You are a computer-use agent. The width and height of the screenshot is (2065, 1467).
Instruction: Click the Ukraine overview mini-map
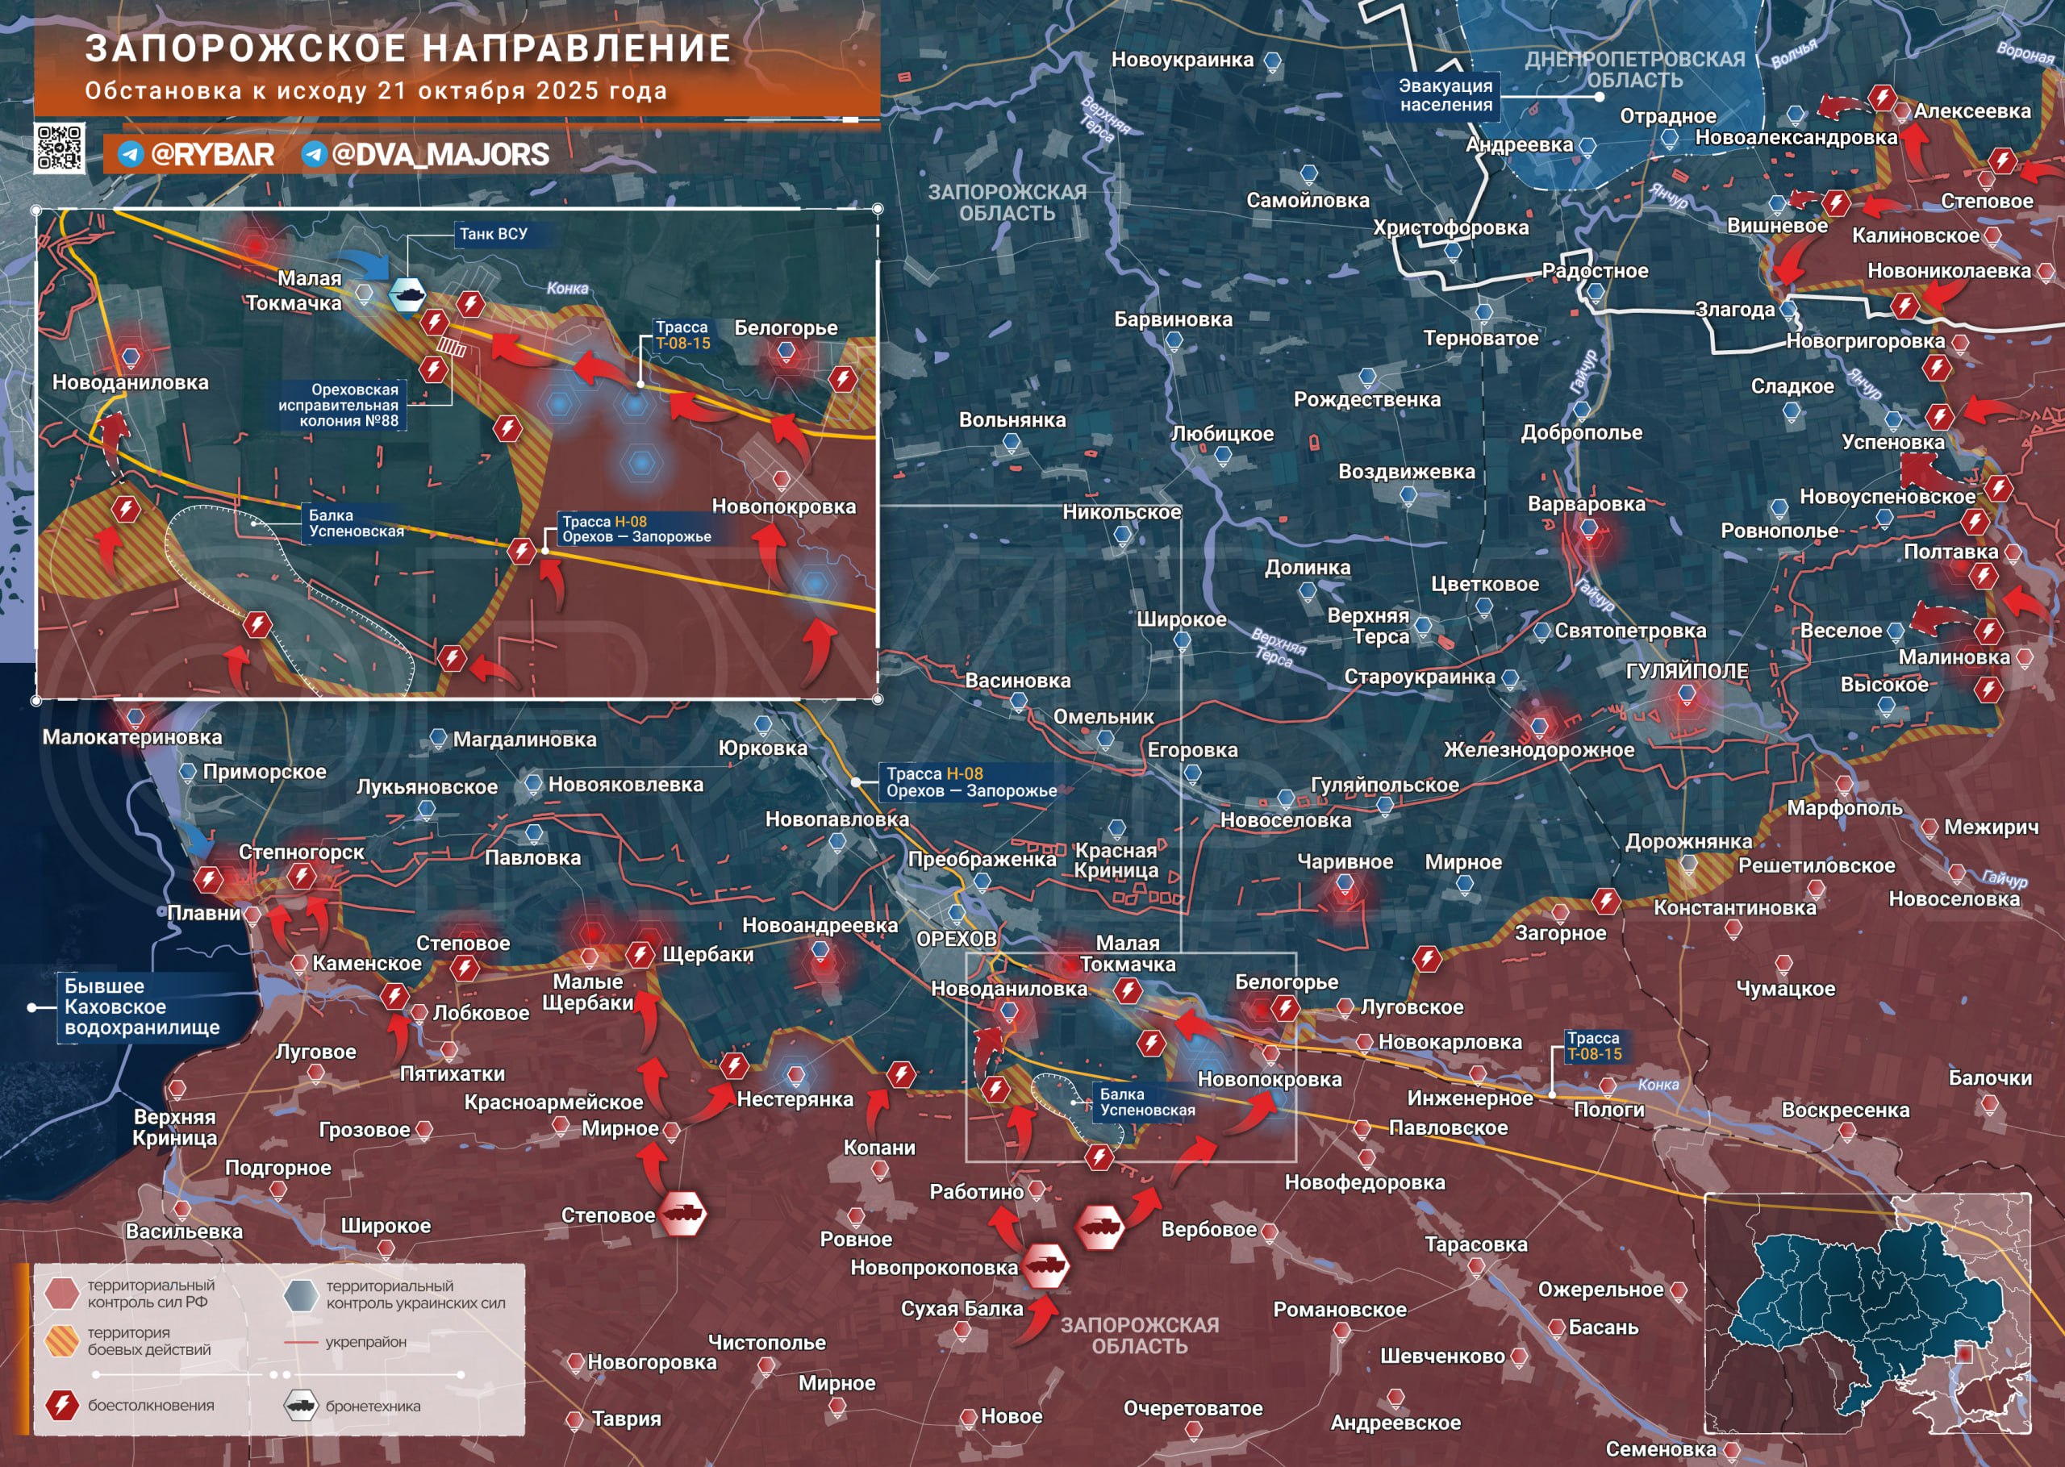tap(1867, 1314)
